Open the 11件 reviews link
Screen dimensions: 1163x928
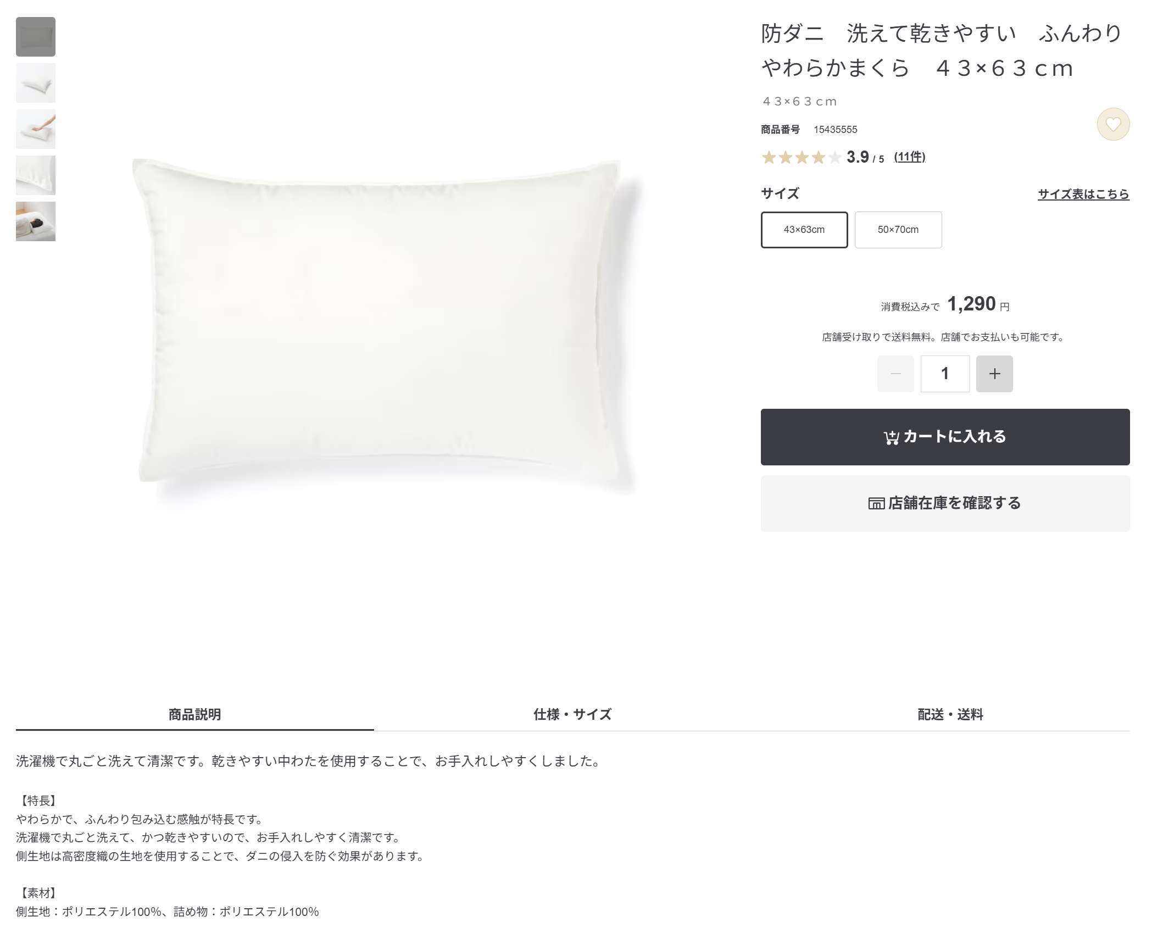[910, 157]
